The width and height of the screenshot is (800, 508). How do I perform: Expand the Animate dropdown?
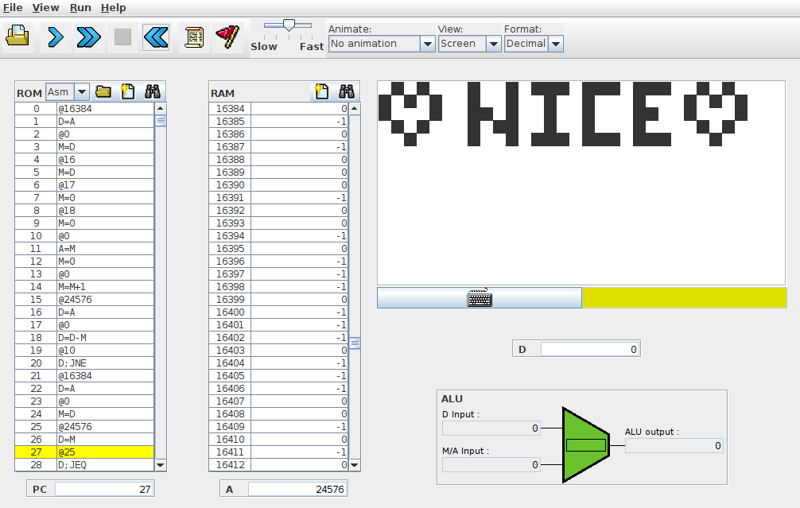pyautogui.click(x=427, y=44)
